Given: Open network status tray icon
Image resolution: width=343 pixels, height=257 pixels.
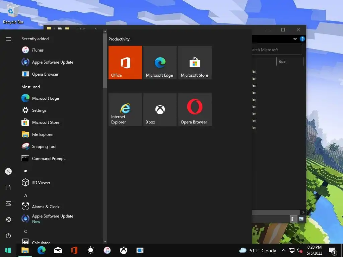Looking at the screenshot, I should [292, 250].
